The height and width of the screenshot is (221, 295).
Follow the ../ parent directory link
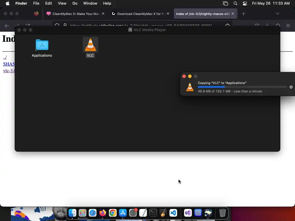(x=5, y=57)
